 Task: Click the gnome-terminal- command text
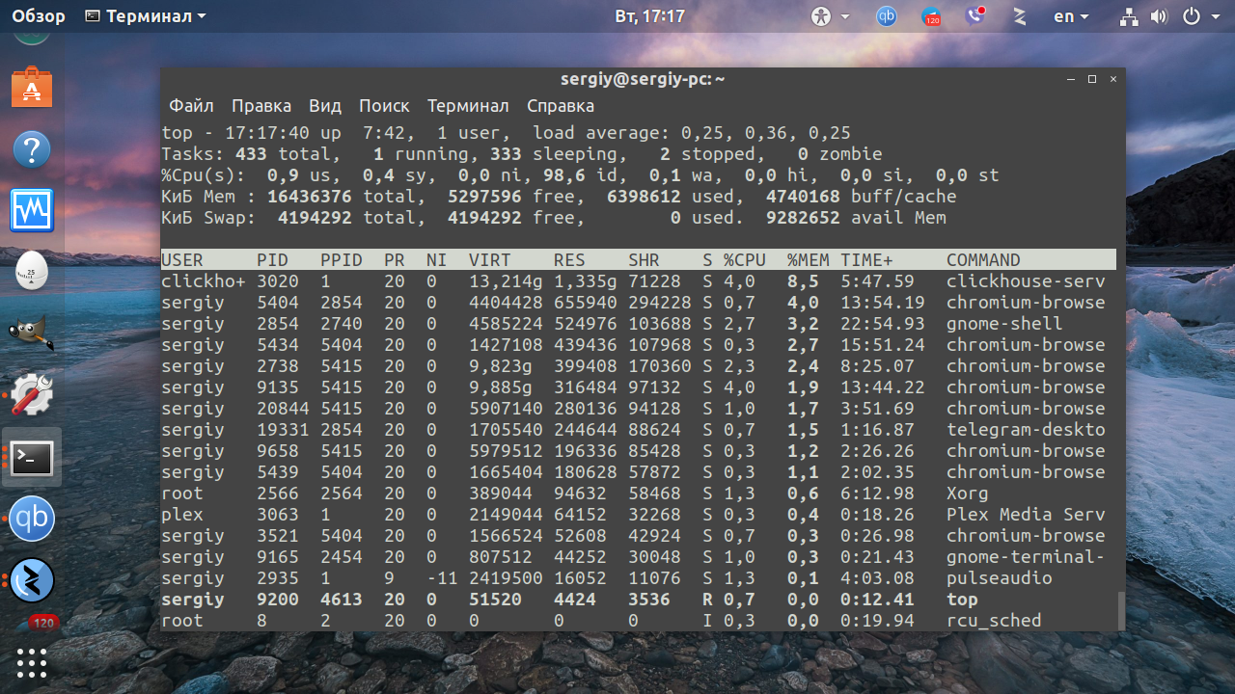click(x=1026, y=557)
